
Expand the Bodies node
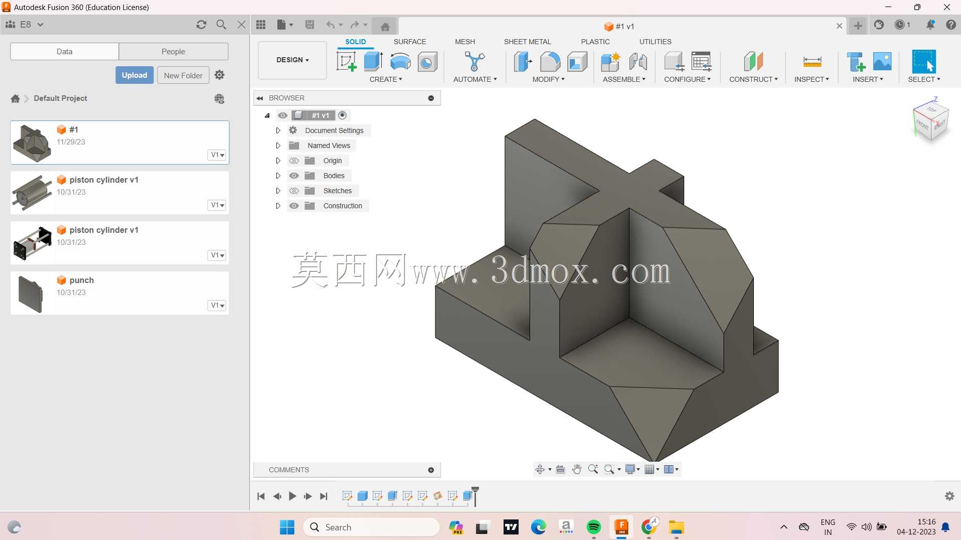coord(278,176)
